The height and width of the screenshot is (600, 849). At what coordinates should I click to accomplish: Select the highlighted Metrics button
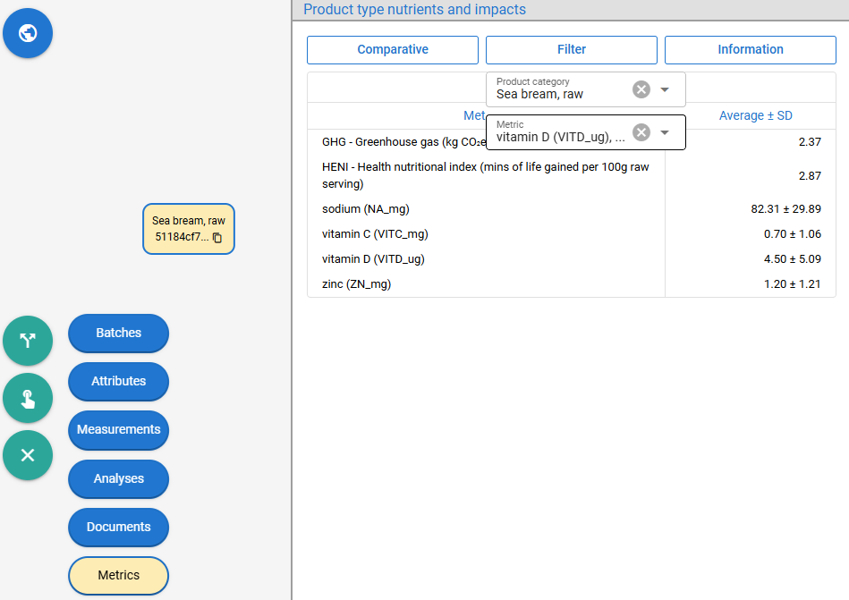point(119,575)
